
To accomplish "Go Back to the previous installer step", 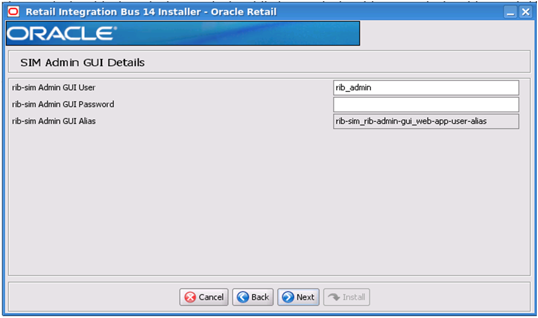I will coord(253,297).
